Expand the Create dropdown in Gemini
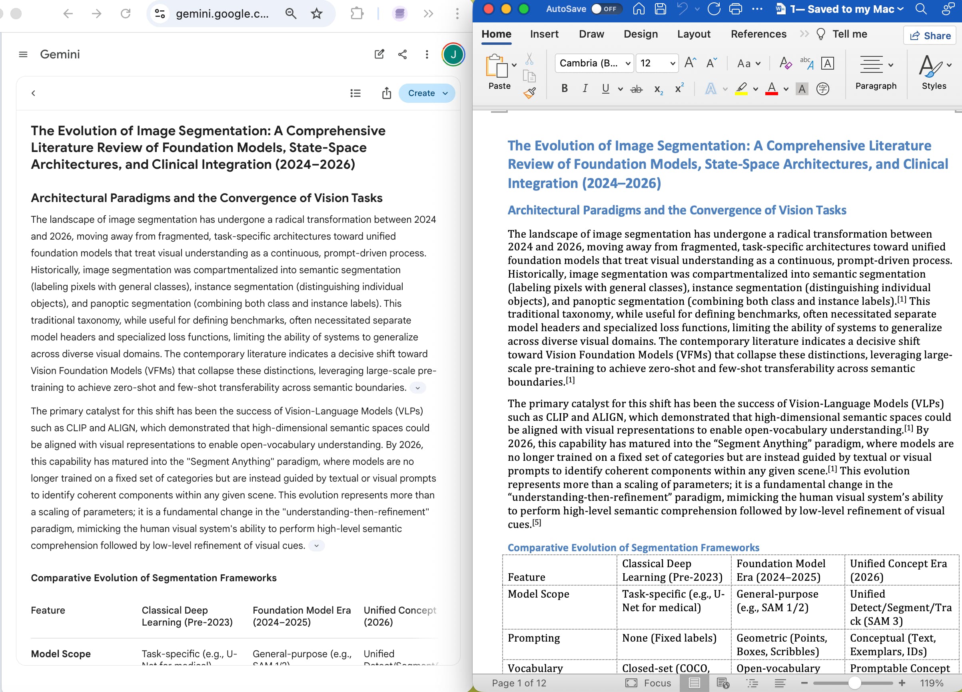The width and height of the screenshot is (962, 692). 445,93
